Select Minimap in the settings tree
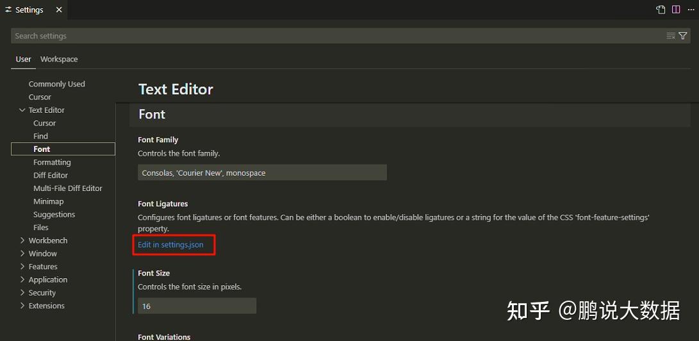699x341 pixels. [49, 201]
